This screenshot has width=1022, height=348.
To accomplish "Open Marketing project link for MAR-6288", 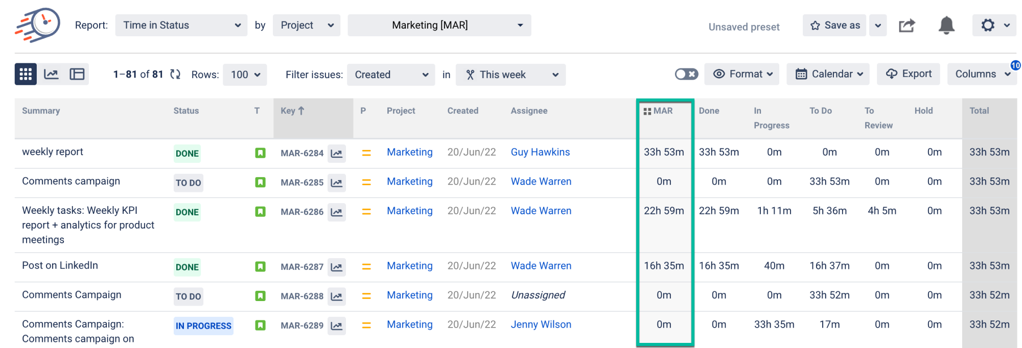I will click(x=410, y=295).
